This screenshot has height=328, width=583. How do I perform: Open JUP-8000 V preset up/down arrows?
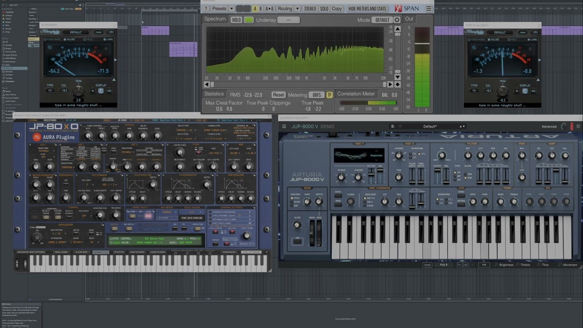point(462,127)
